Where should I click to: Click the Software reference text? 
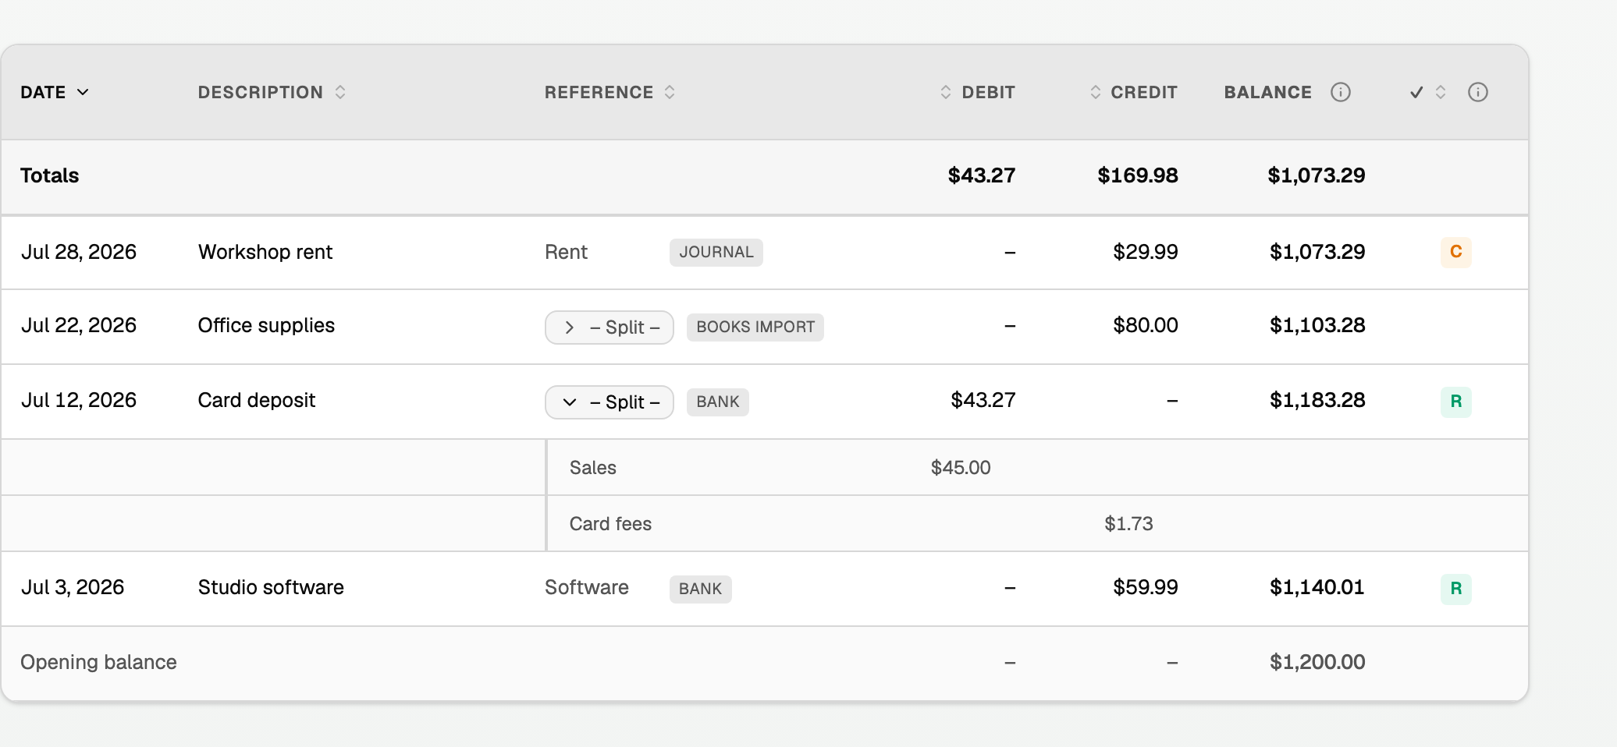[586, 587]
